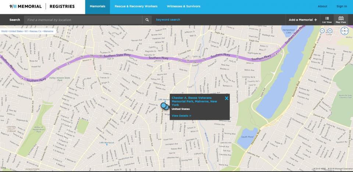Zoom in the map with plus button
This screenshot has height=172, width=353.
pos(330,31)
